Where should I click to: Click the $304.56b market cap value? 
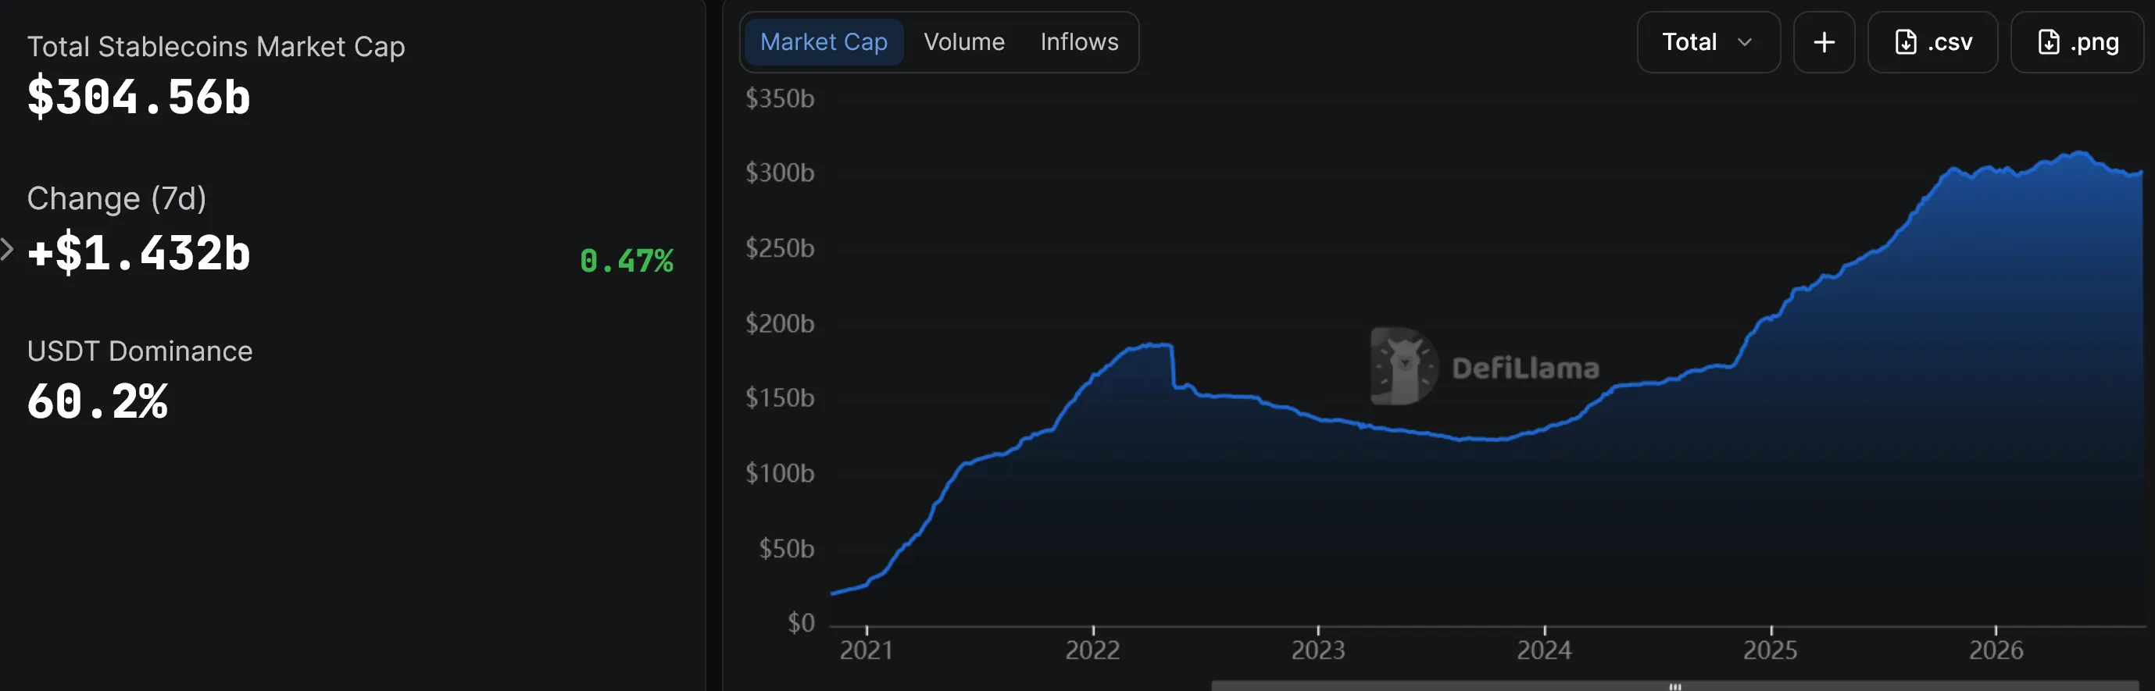(x=139, y=97)
